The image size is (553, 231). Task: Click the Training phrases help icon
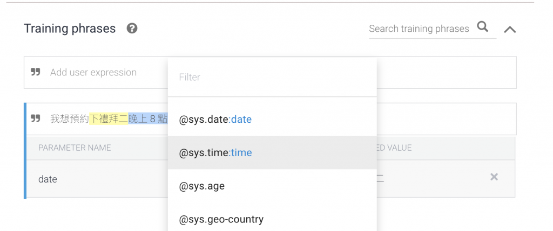pos(132,29)
